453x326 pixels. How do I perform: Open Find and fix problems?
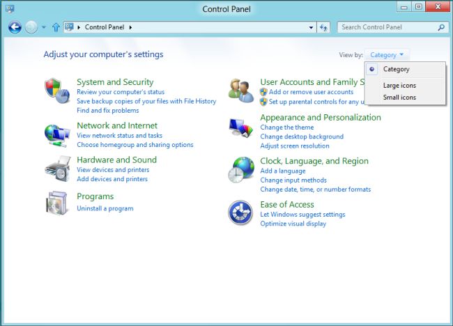click(x=108, y=110)
